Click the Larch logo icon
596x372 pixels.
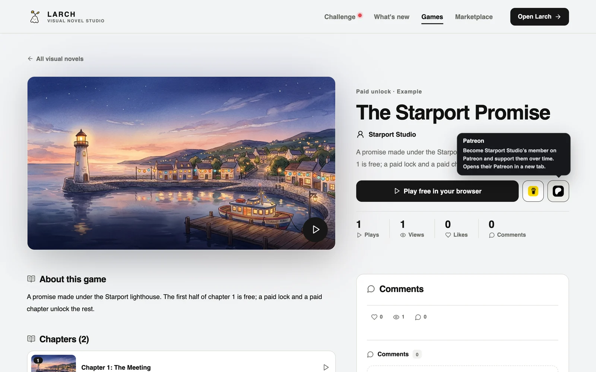[35, 17]
